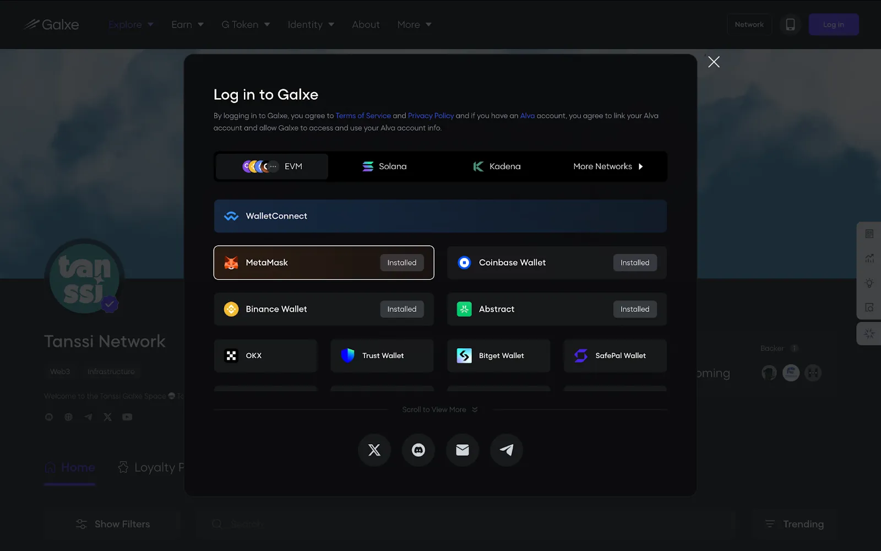Click the sparkle icon in right sidebar

point(869,334)
